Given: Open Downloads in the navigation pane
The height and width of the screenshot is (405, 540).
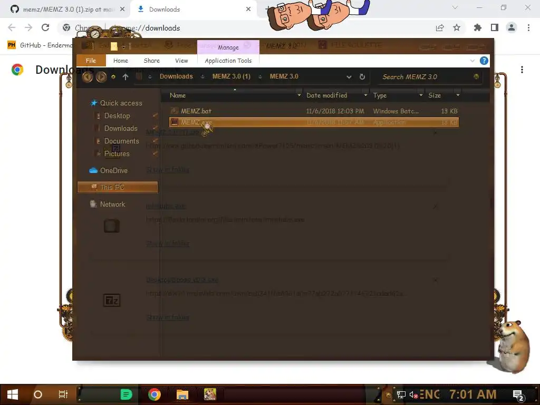Looking at the screenshot, I should tap(121, 129).
